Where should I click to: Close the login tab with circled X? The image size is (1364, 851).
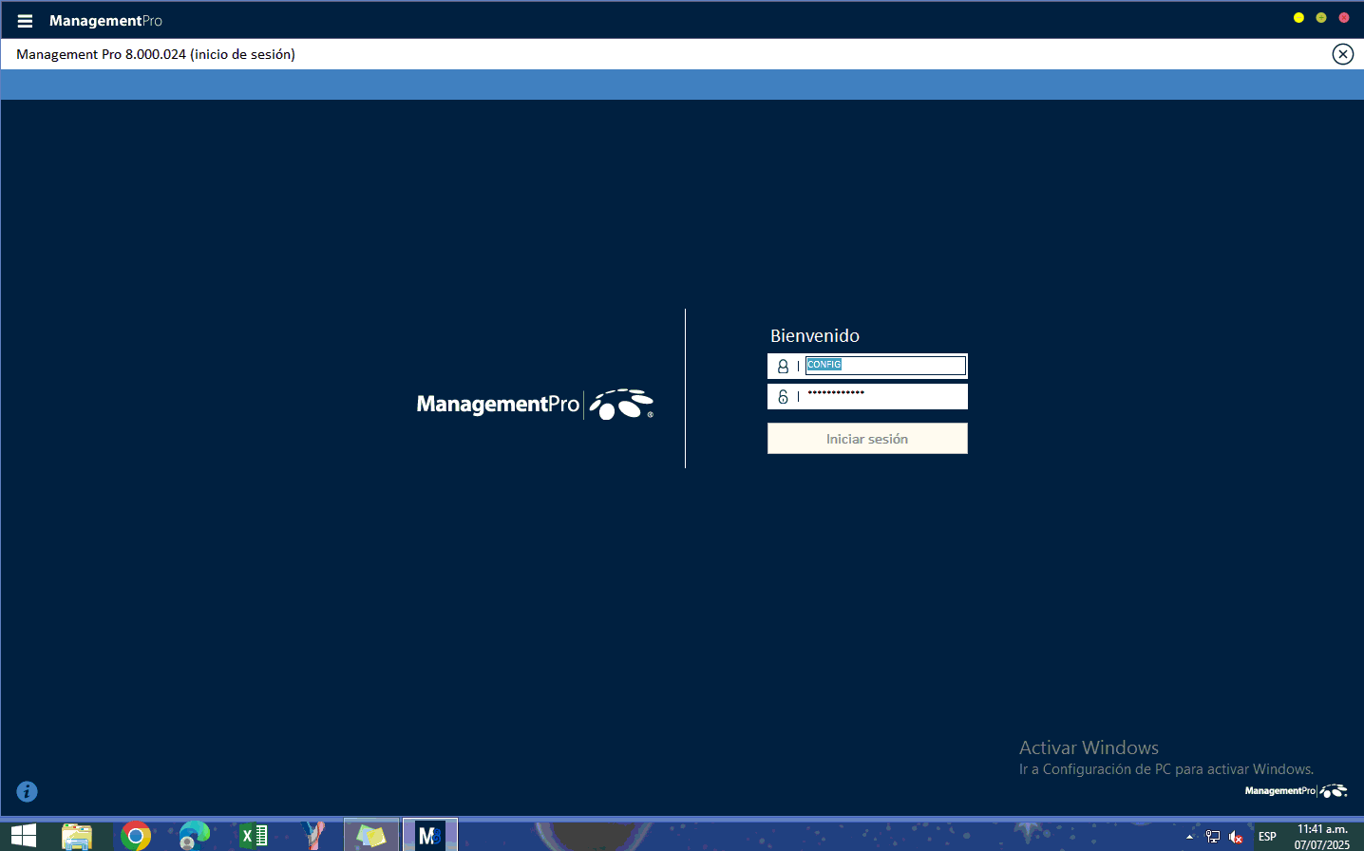click(1342, 54)
